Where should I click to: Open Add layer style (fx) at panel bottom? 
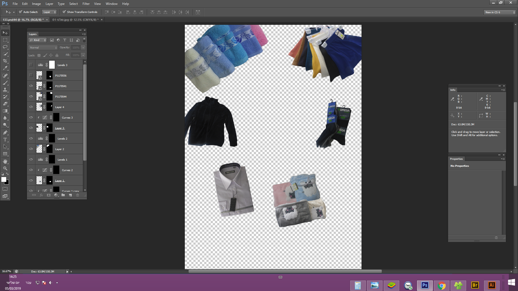pyautogui.click(x=41, y=195)
